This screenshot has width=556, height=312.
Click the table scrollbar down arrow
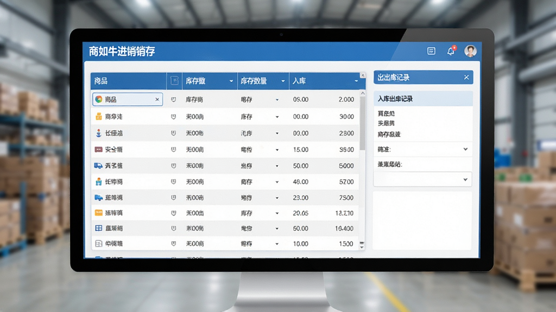[x=362, y=247]
